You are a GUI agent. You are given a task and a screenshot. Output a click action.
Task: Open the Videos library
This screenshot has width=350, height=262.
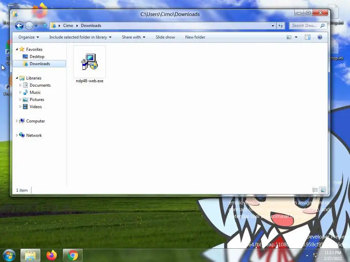pos(36,106)
